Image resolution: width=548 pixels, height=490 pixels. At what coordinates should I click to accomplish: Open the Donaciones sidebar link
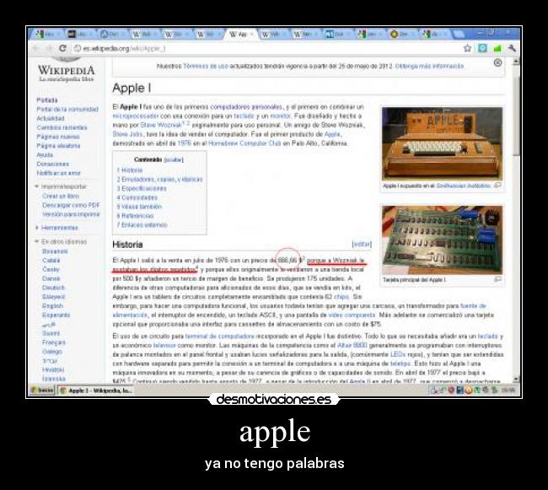[x=53, y=164]
